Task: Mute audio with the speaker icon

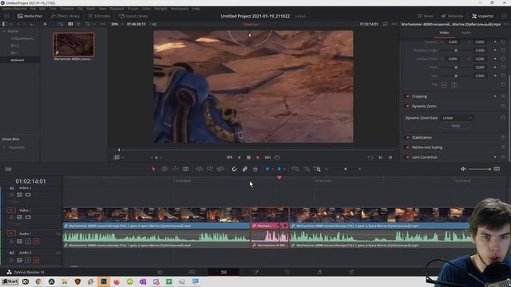Action: point(463,169)
